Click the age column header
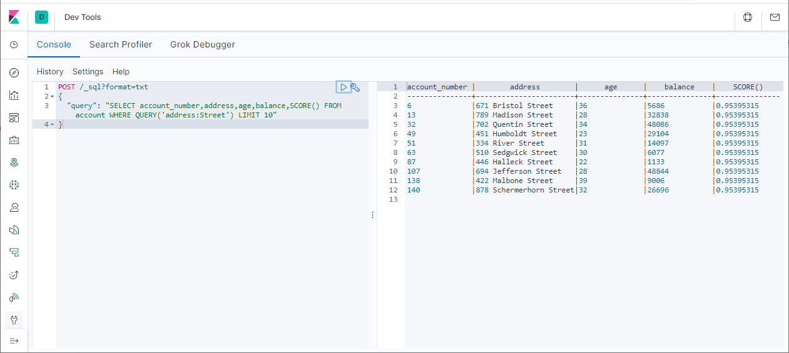Viewport: 789px width, 353px height. (x=611, y=87)
